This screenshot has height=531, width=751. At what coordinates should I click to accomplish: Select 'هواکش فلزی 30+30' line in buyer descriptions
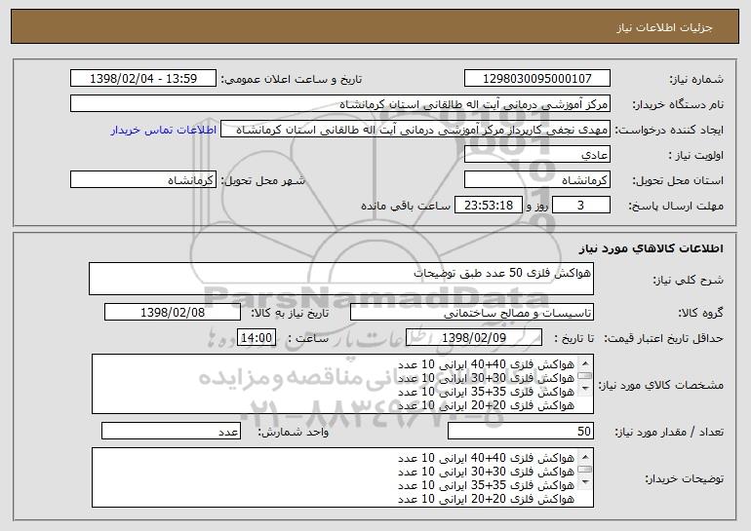[x=486, y=472]
